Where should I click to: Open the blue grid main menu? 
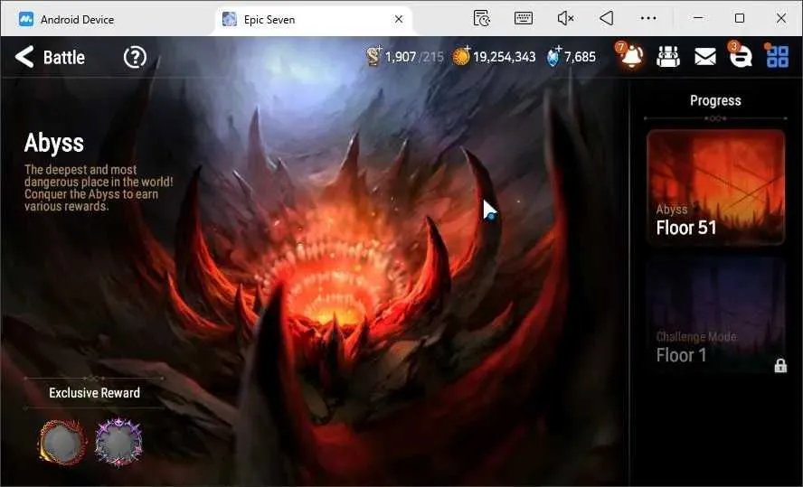pos(777,56)
